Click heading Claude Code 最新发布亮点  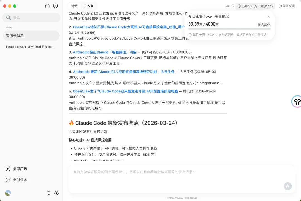(x=127, y=123)
